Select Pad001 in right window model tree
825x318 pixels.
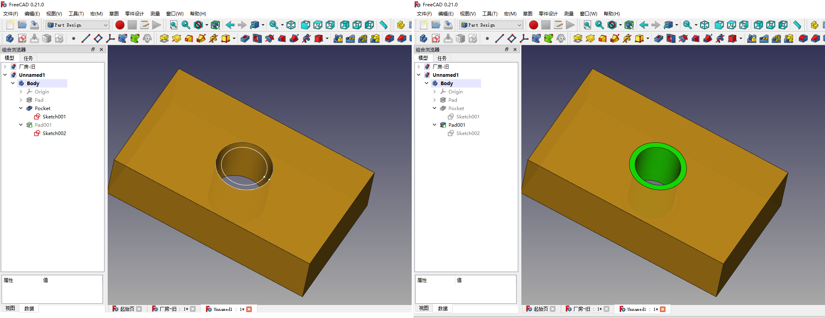456,125
